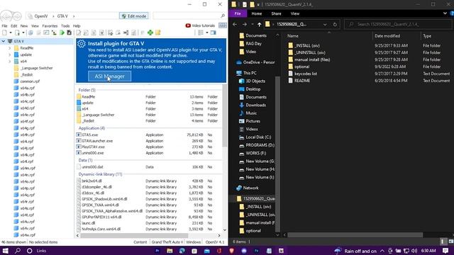Switch to the Home ribbon tab
454x255 pixels.
pyautogui.click(x=257, y=13)
